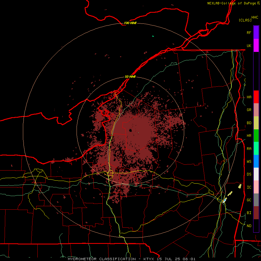The image size is (261, 261).
Task: Click the KTYX radar site center dot
Action: 130,130
